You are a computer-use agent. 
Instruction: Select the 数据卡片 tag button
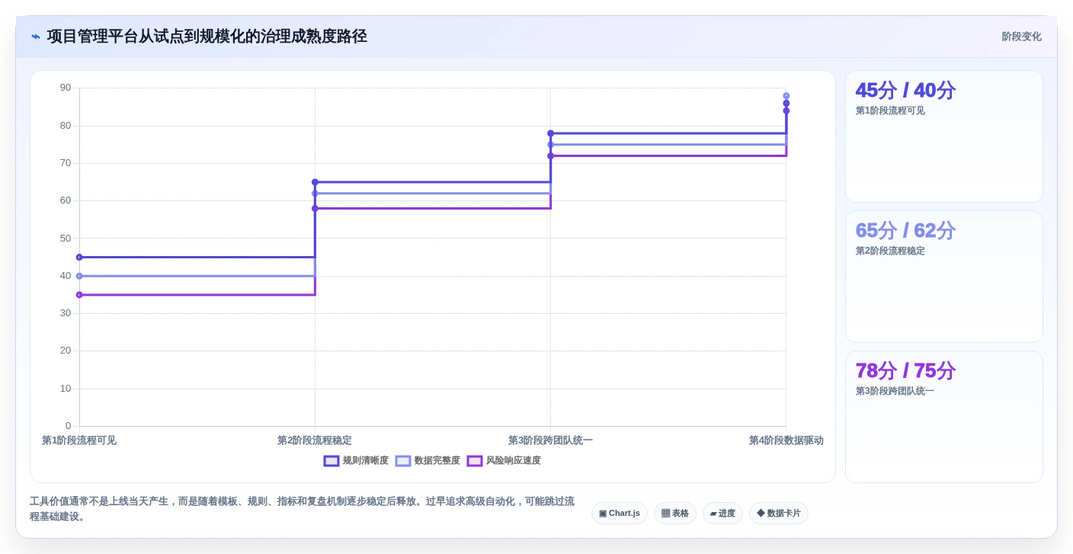click(779, 513)
